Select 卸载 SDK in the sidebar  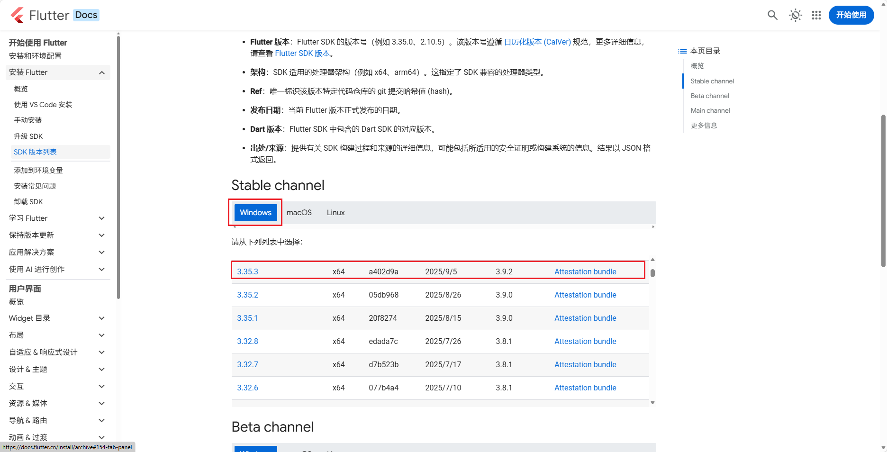[x=28, y=201]
